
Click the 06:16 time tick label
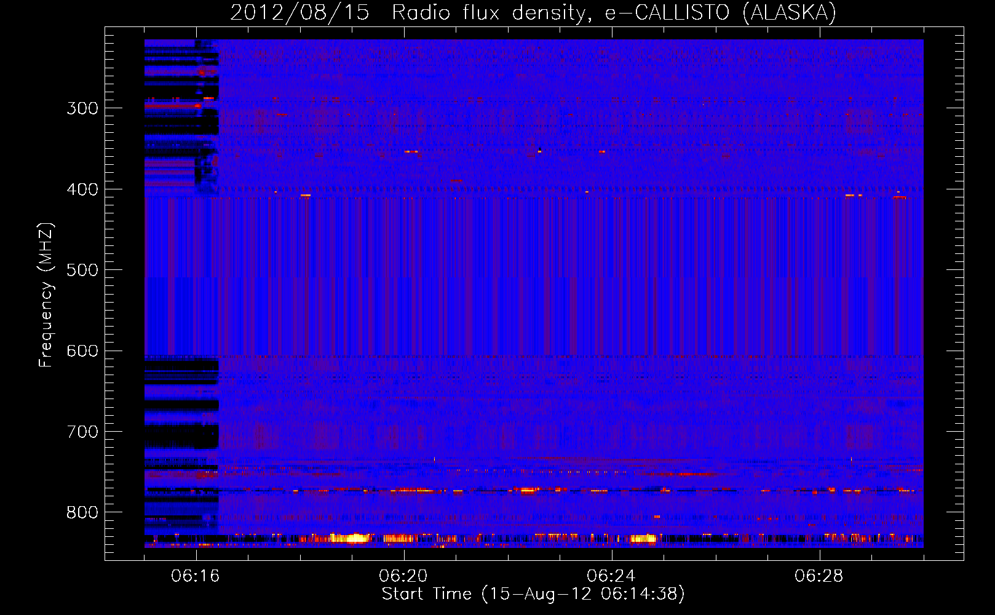[196, 576]
